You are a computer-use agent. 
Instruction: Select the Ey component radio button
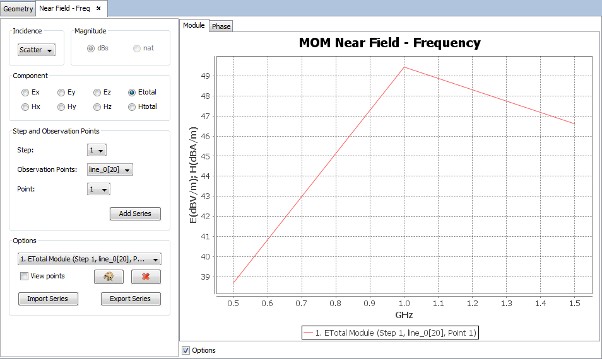61,93
